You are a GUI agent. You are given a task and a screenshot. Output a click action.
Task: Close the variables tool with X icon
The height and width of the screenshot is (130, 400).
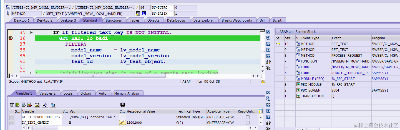click(x=268, y=93)
